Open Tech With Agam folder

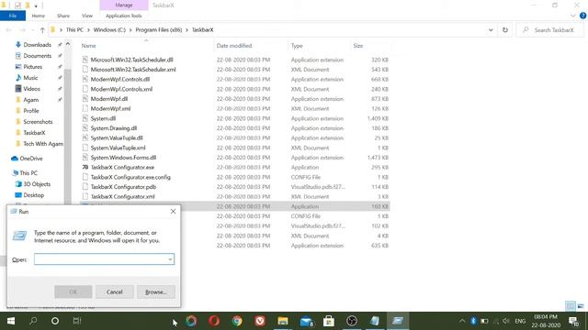tap(43, 144)
